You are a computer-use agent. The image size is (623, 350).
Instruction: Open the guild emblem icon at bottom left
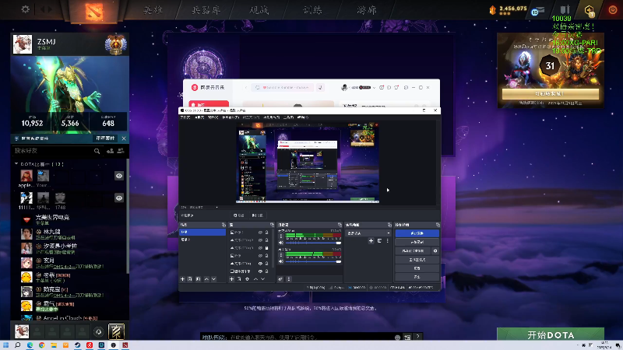click(116, 331)
